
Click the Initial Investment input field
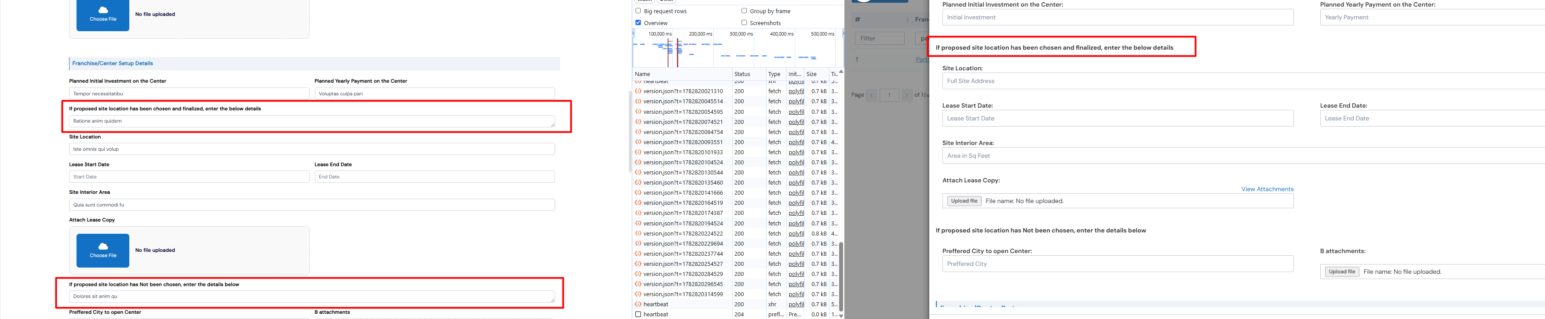pyautogui.click(x=1118, y=18)
